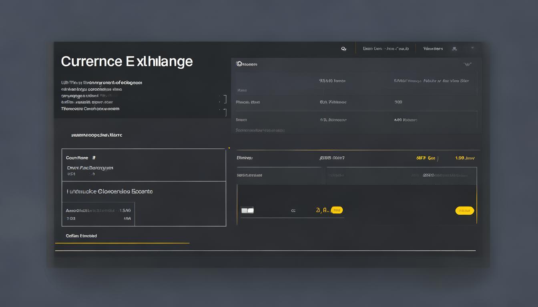Select the yellow '1.90' value in the header row

(464, 158)
